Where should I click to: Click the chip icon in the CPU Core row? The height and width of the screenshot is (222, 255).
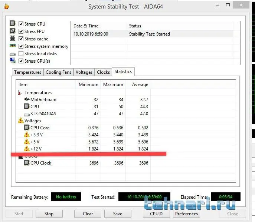[x=26, y=127]
